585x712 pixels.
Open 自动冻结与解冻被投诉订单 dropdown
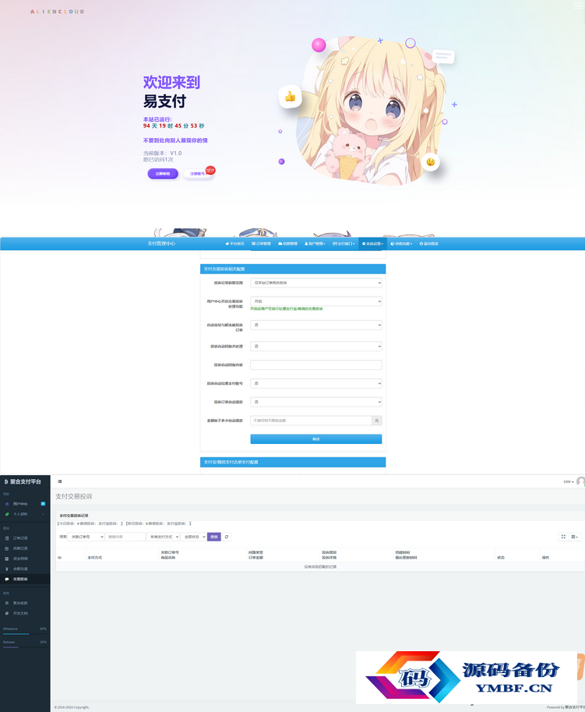click(316, 325)
